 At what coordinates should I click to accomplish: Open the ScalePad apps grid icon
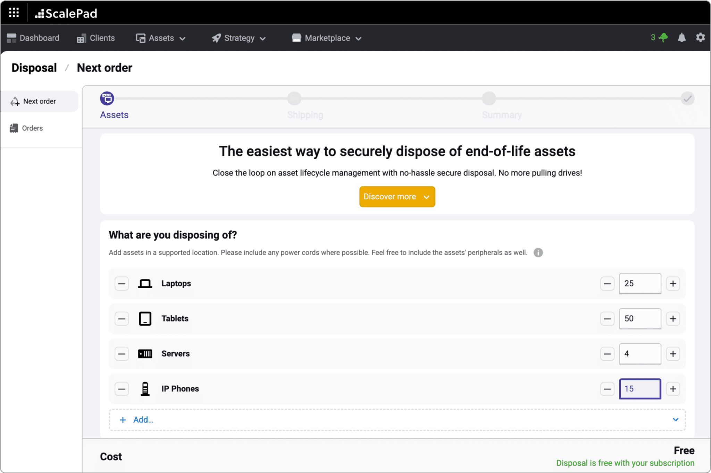(x=14, y=12)
